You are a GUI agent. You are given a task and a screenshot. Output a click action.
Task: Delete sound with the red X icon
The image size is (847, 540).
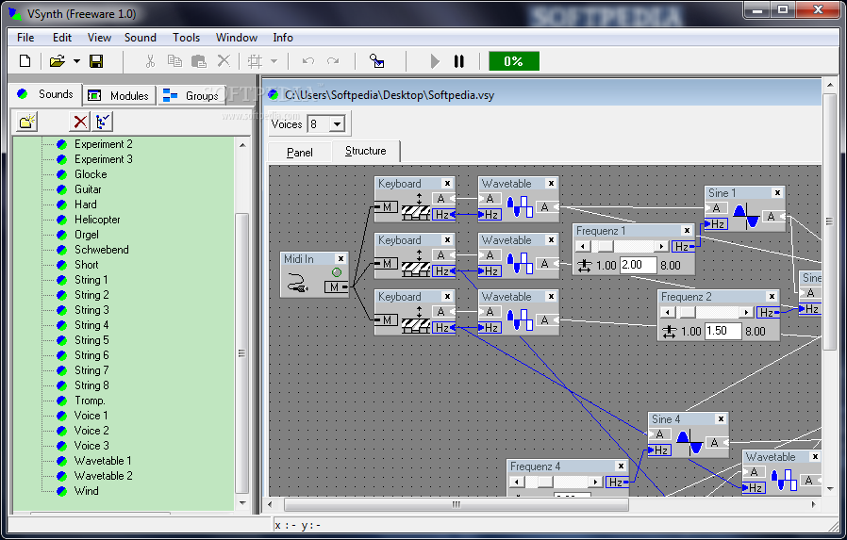80,122
